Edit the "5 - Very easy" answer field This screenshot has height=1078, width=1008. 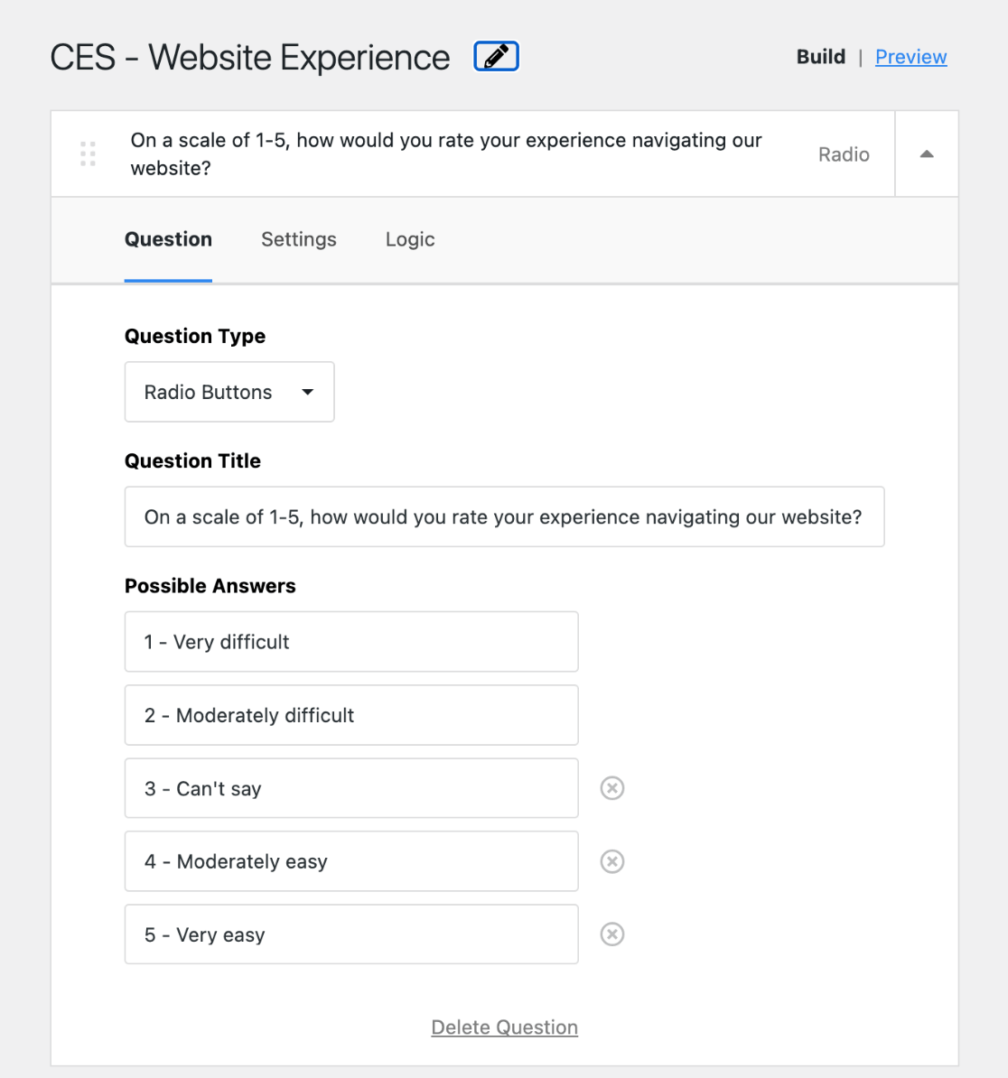coord(351,934)
